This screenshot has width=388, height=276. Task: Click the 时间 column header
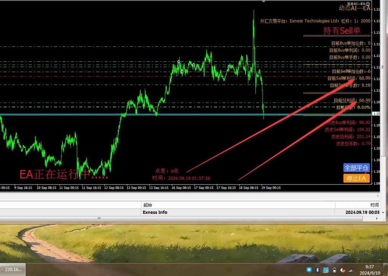point(374,205)
